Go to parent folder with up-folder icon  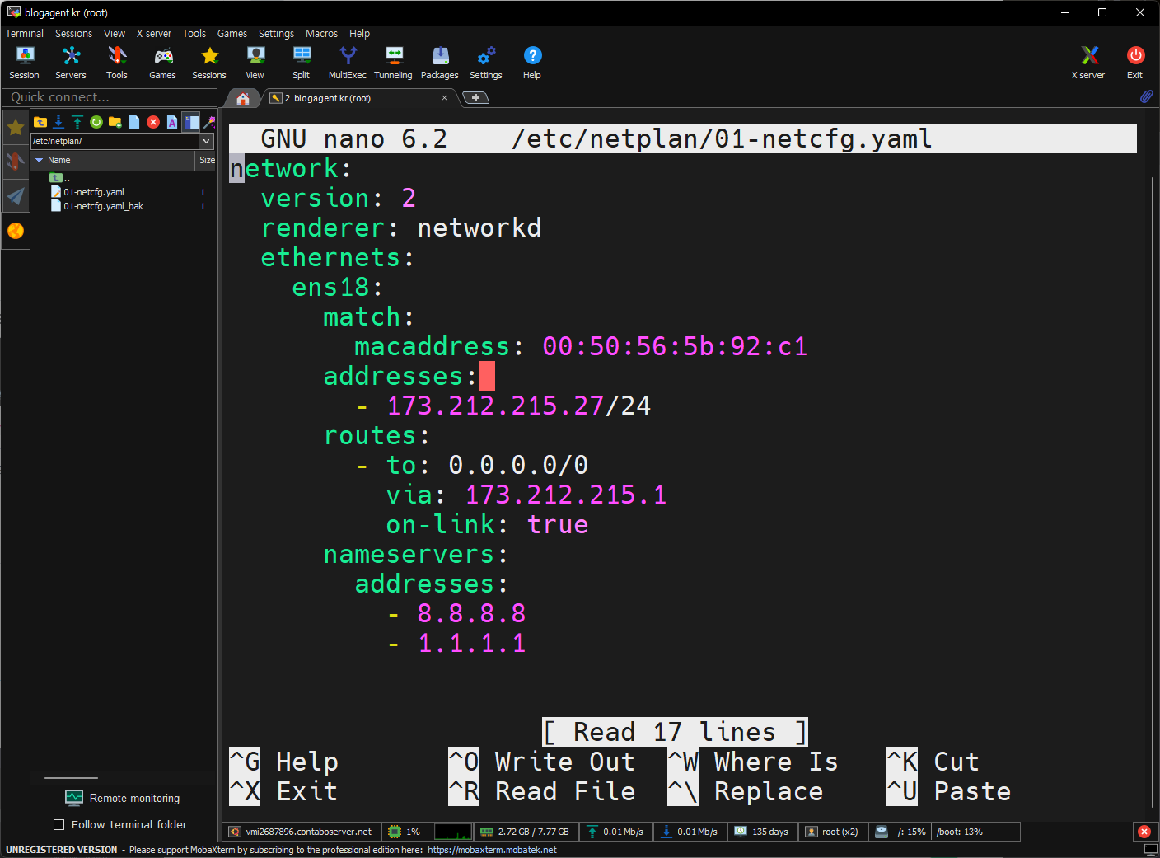[40, 122]
